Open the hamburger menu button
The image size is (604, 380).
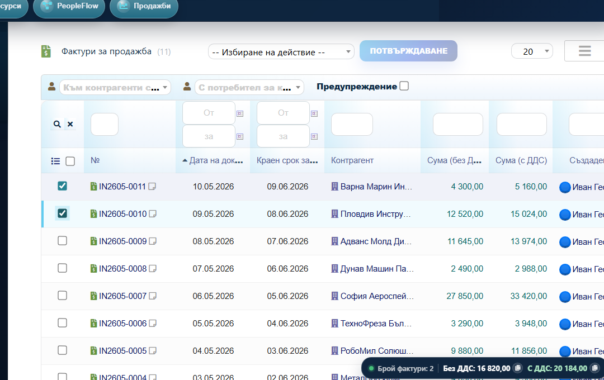(584, 51)
